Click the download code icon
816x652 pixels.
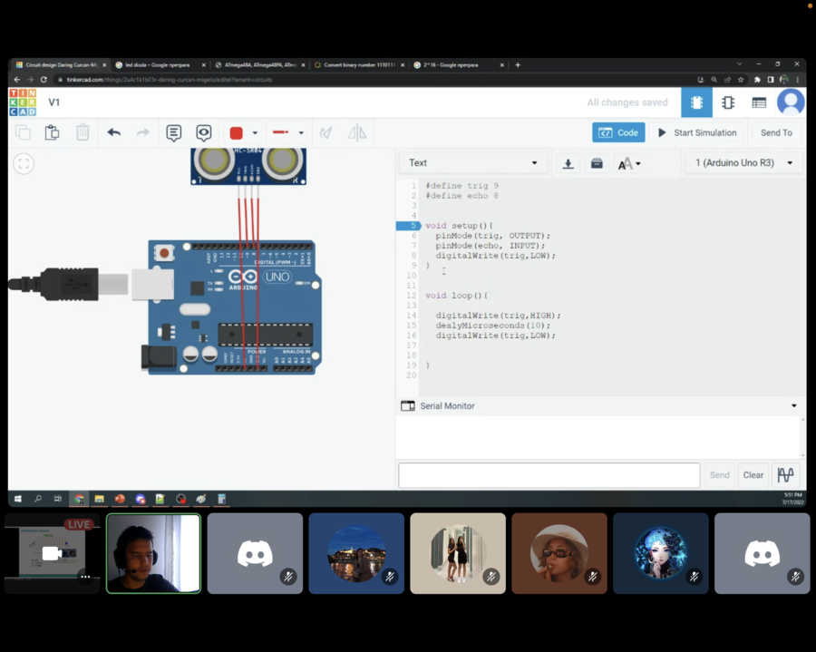click(x=568, y=162)
